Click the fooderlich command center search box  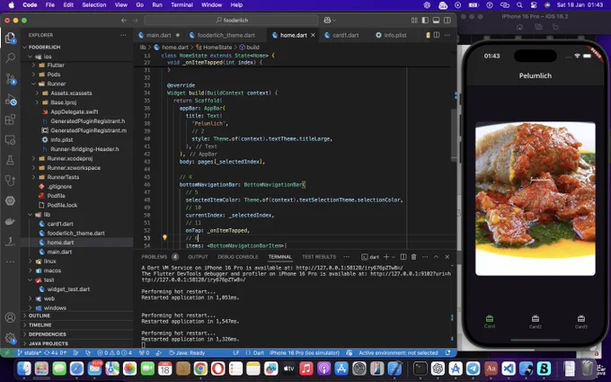pyautogui.click(x=232, y=21)
